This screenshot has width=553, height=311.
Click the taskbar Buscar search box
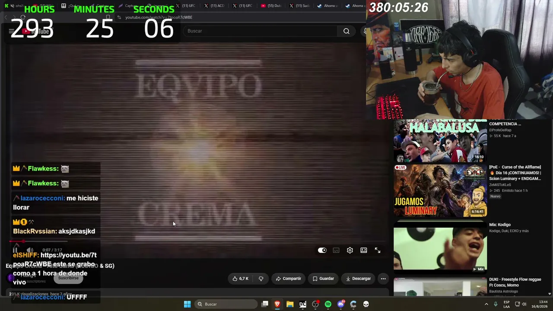(226, 304)
